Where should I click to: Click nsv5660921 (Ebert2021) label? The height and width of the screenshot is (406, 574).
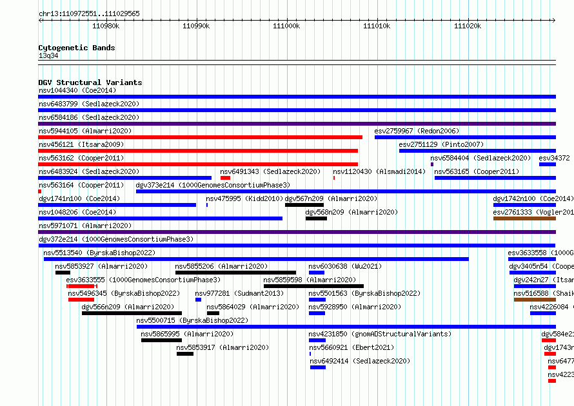351,347
